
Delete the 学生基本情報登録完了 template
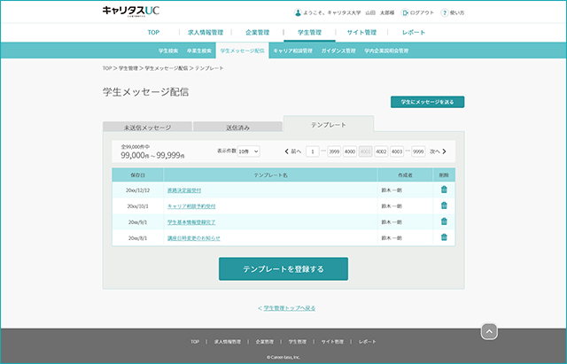click(444, 221)
